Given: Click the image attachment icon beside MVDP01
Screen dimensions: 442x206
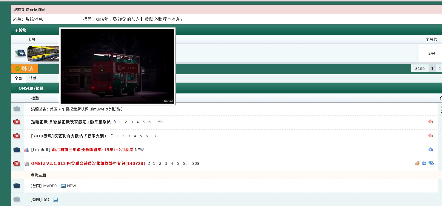Looking at the screenshot, I should pos(63,186).
